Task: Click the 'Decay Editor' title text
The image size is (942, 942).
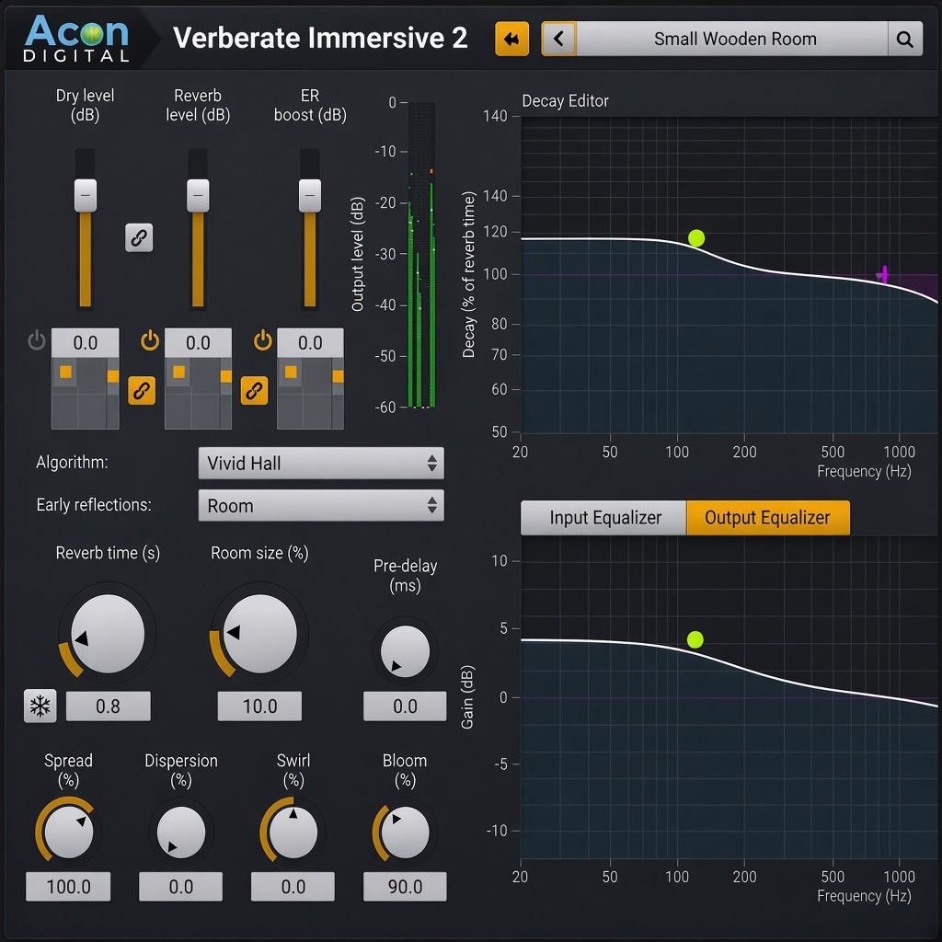Action: point(565,101)
